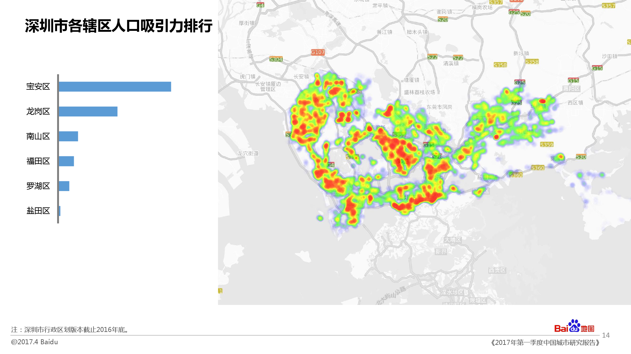
Task: Click the 福田区 label
Action: click(x=38, y=161)
